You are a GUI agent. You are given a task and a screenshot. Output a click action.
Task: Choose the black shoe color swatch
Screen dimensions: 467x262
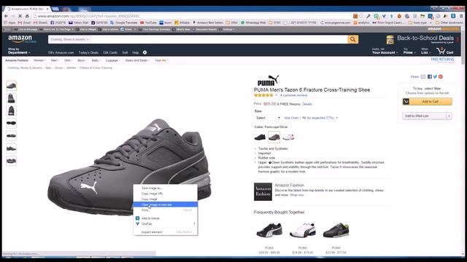pos(260,137)
